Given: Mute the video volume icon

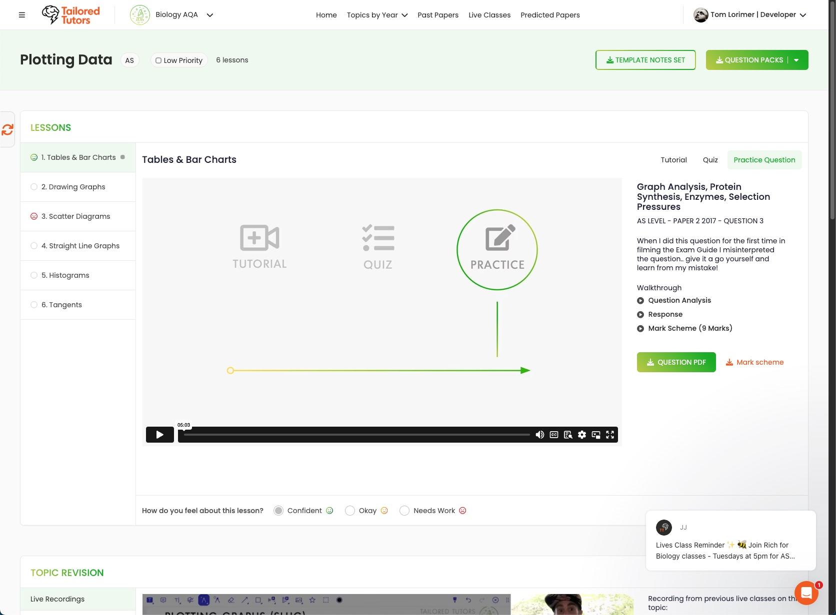Looking at the screenshot, I should 540,435.
